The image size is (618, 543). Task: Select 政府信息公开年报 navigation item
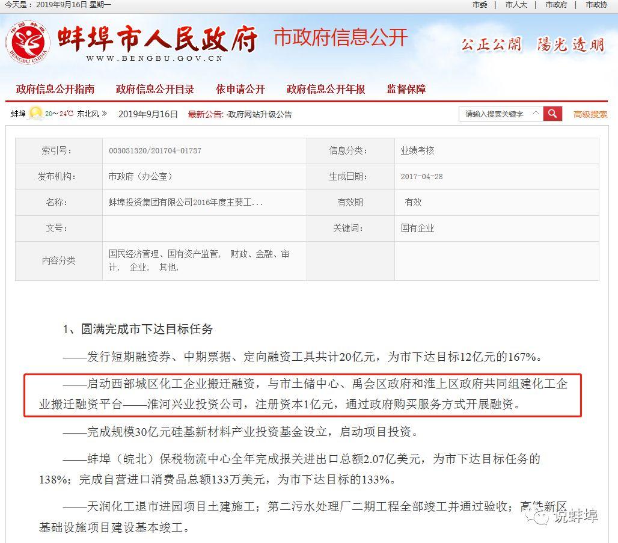tap(326, 89)
